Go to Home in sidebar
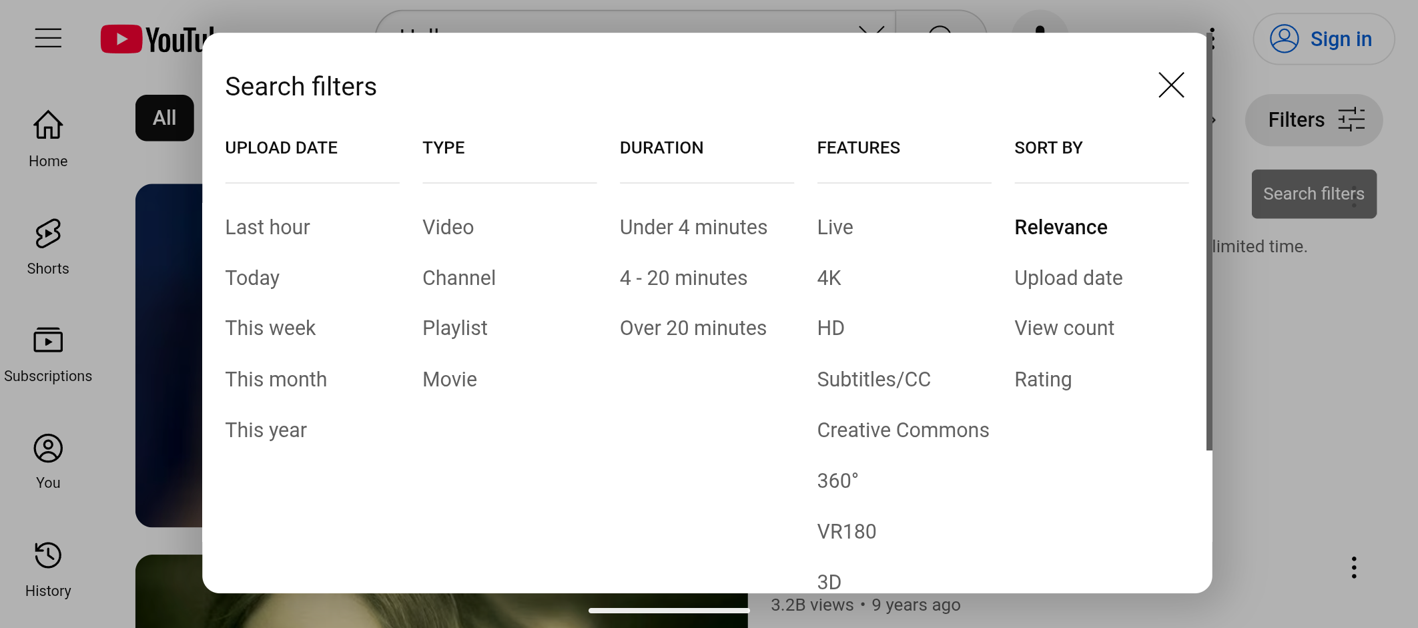Viewport: 1418px width, 628px height. [x=48, y=138]
